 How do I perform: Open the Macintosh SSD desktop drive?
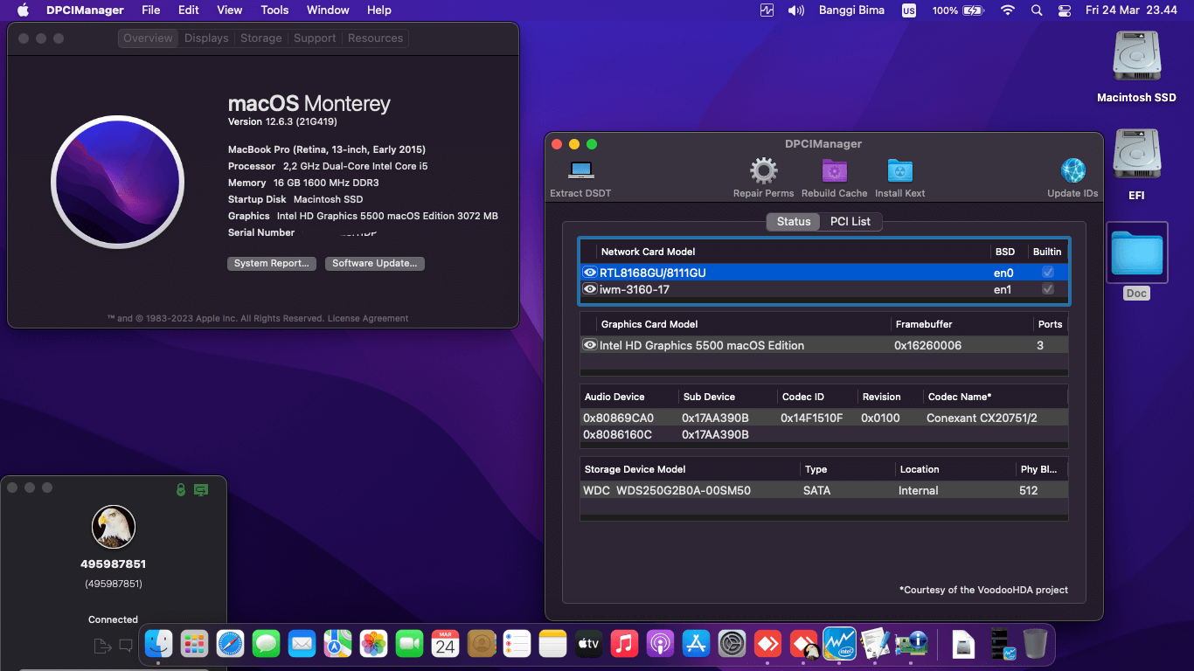tap(1136, 58)
